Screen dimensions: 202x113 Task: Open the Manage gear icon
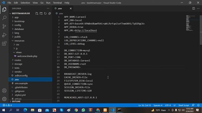pos(4,99)
